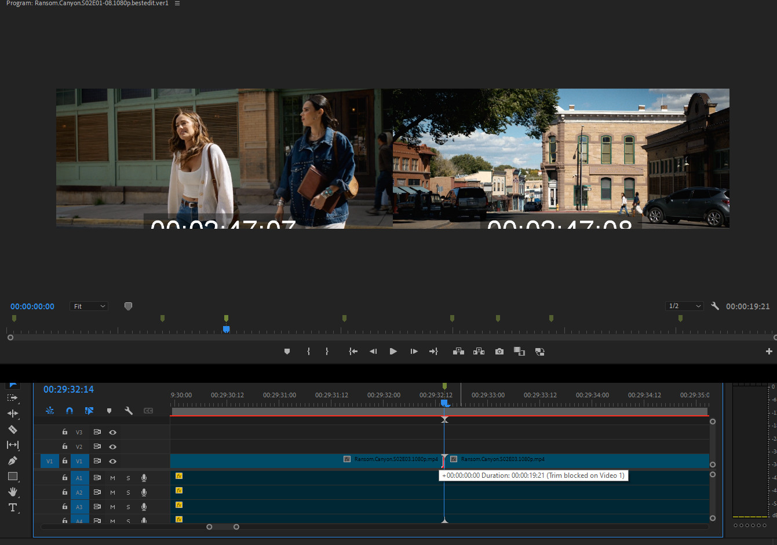
Task: Toggle V1 track output eye
Action: coord(113,461)
